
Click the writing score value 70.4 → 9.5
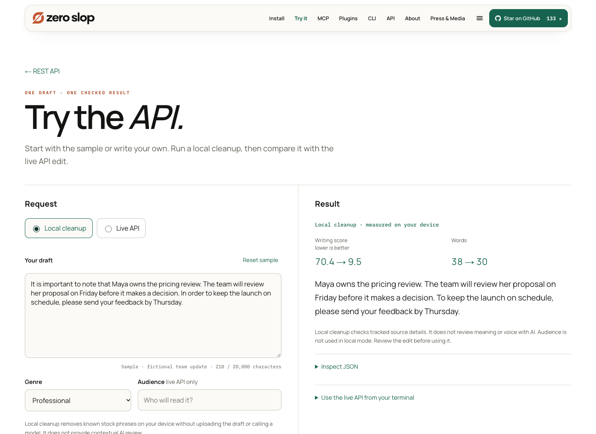pos(339,262)
